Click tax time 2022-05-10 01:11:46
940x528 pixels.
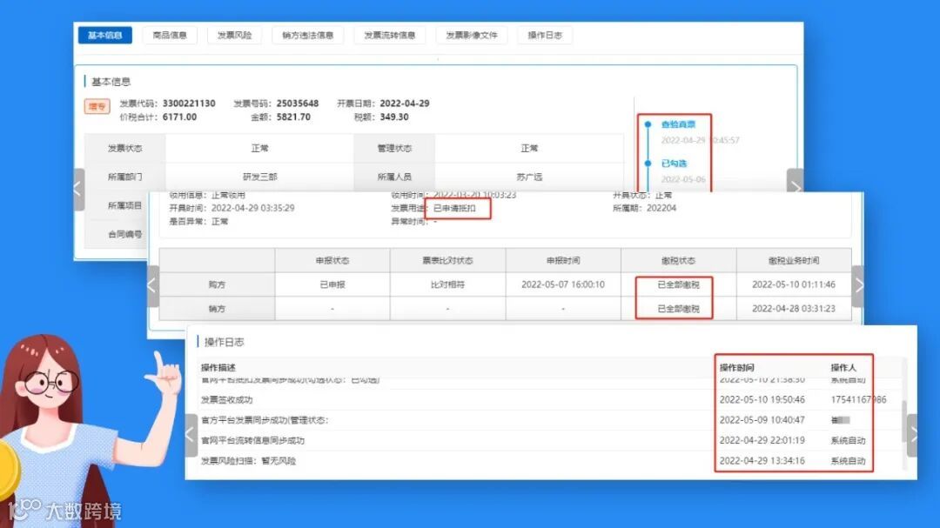[794, 284]
